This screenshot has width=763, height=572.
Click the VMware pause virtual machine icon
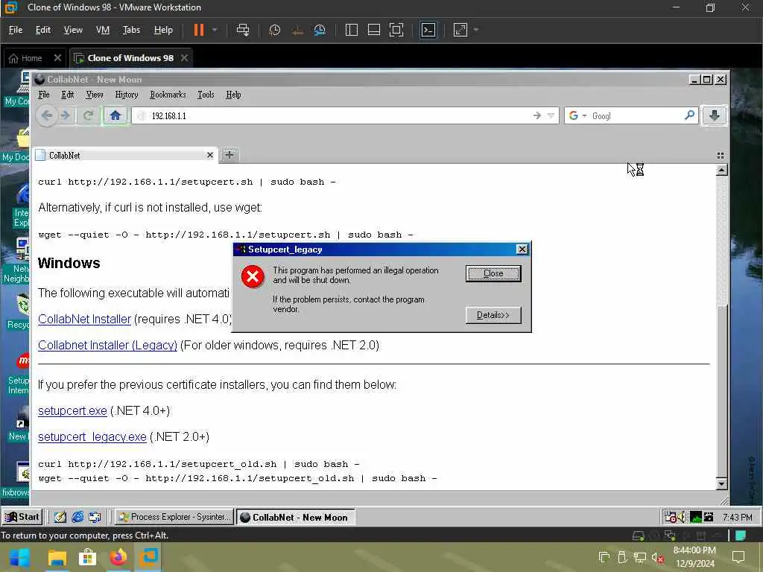(x=198, y=30)
